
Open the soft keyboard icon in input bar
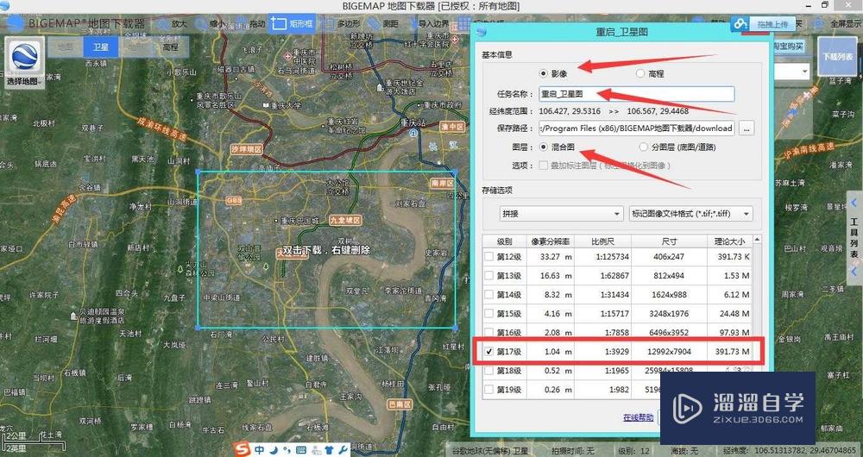click(x=301, y=450)
